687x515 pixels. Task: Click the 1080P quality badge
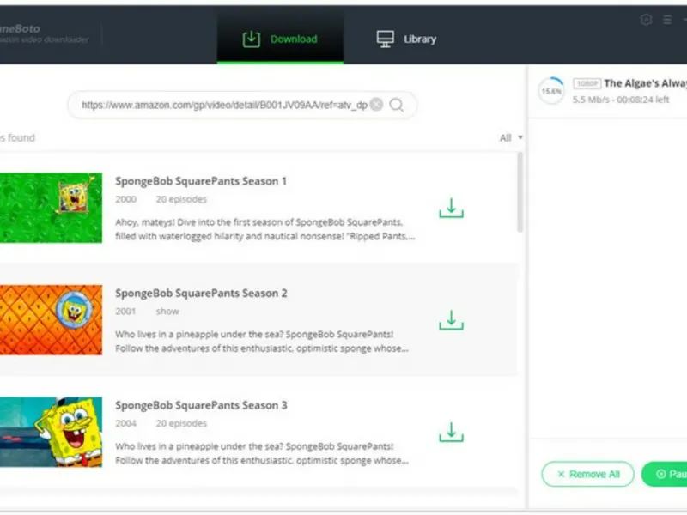tap(587, 83)
